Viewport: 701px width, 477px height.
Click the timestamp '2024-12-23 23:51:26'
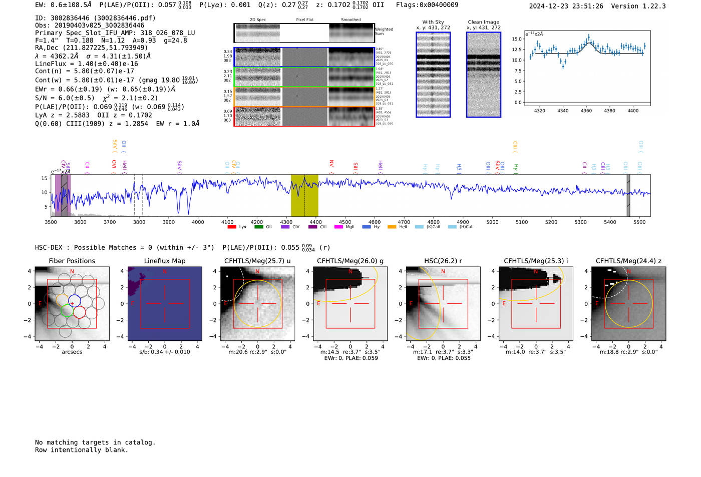(x=566, y=7)
